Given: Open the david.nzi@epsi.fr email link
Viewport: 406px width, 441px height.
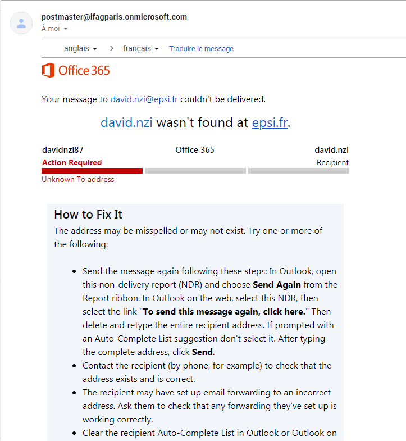Looking at the screenshot, I should click(x=144, y=99).
